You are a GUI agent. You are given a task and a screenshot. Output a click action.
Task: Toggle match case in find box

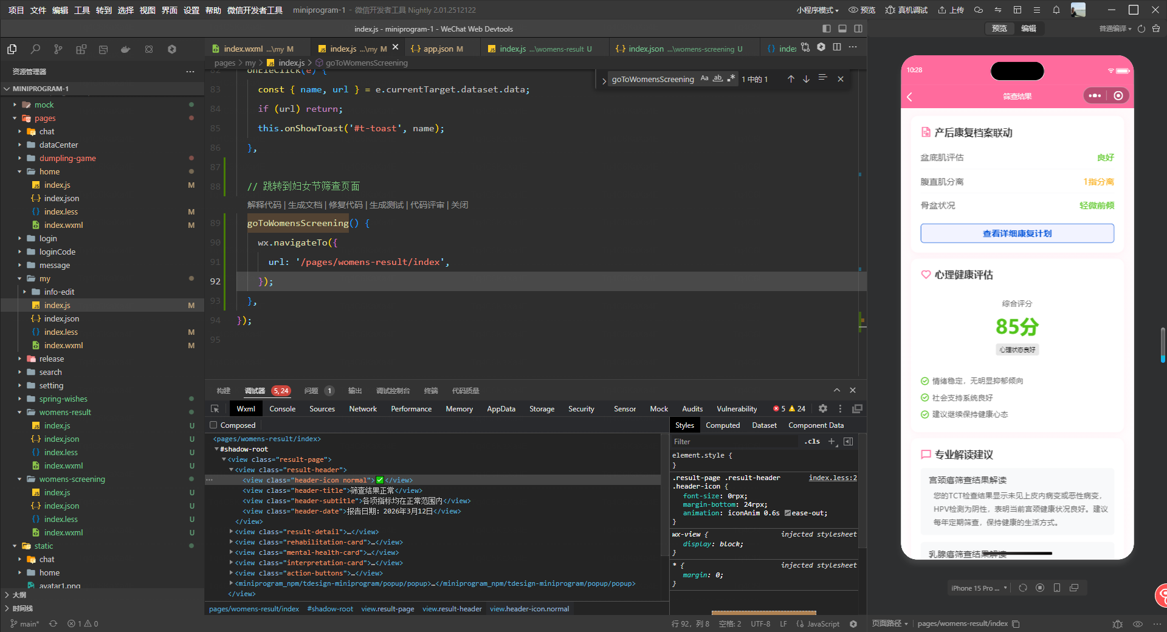[704, 78]
